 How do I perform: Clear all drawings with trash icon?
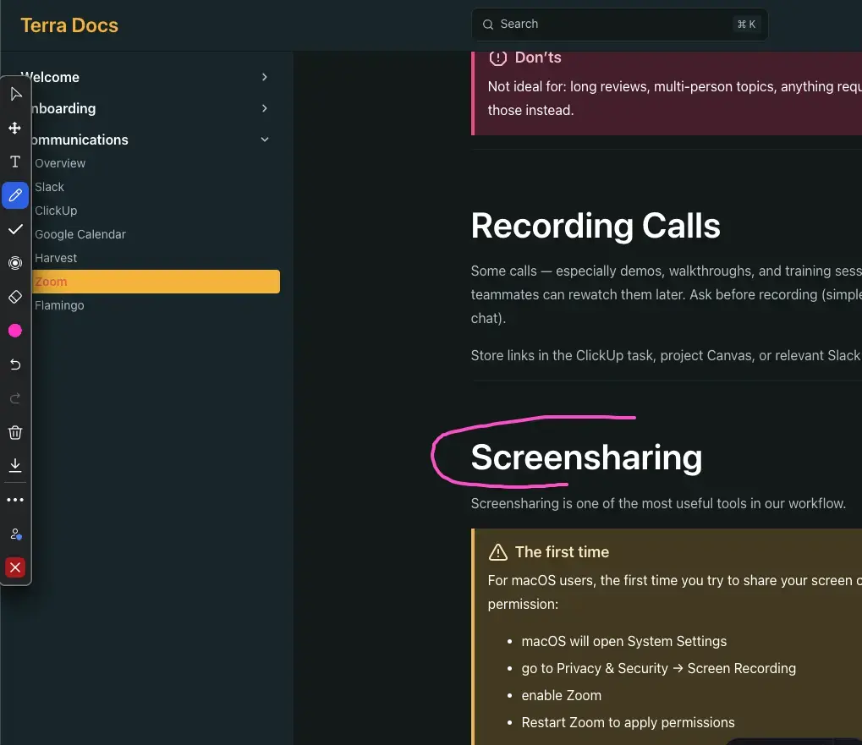point(15,432)
